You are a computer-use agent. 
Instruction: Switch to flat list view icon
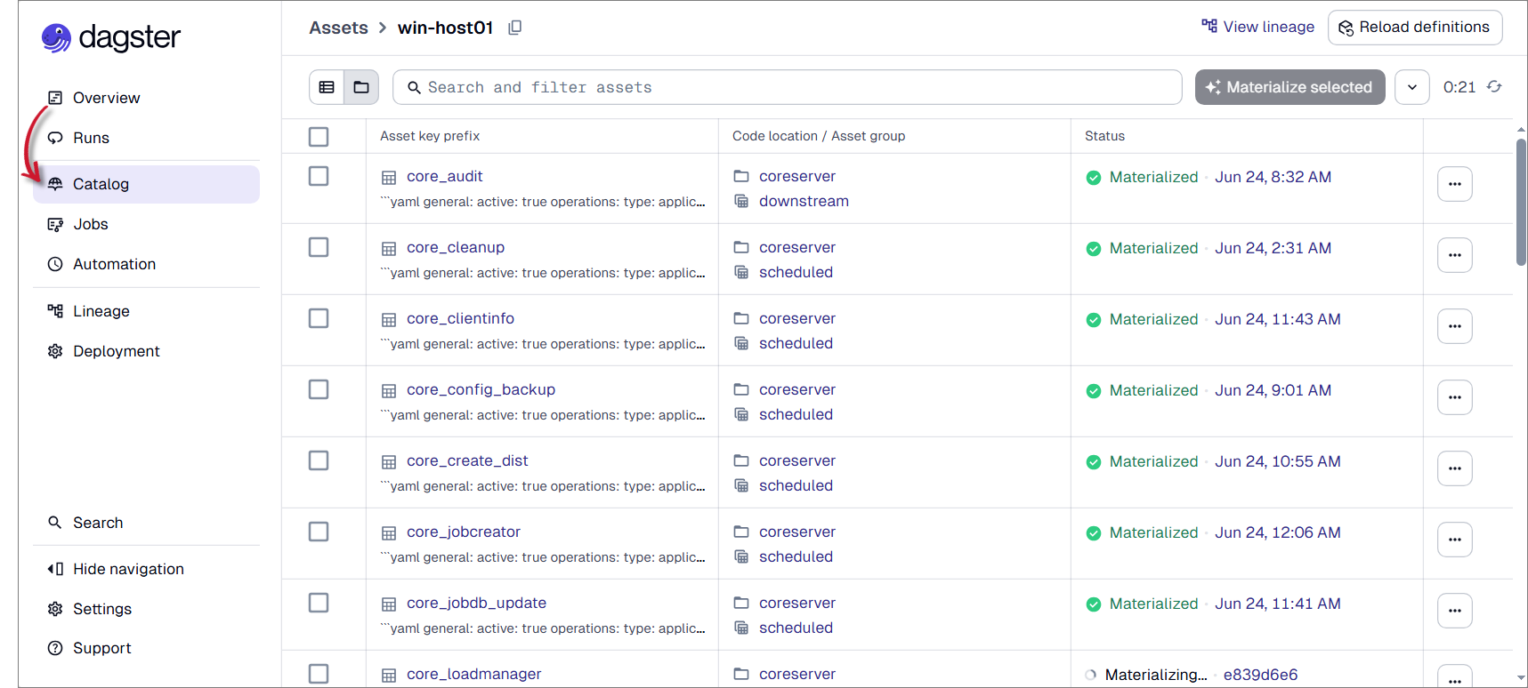[x=327, y=87]
